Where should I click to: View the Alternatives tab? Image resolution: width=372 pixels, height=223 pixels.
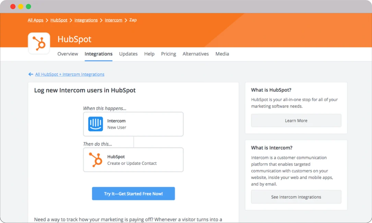(x=196, y=54)
